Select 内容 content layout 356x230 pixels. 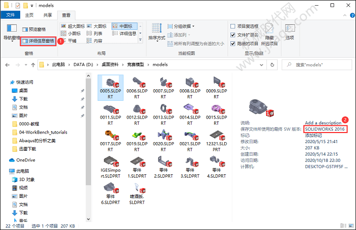pyautogui.click(x=94, y=40)
